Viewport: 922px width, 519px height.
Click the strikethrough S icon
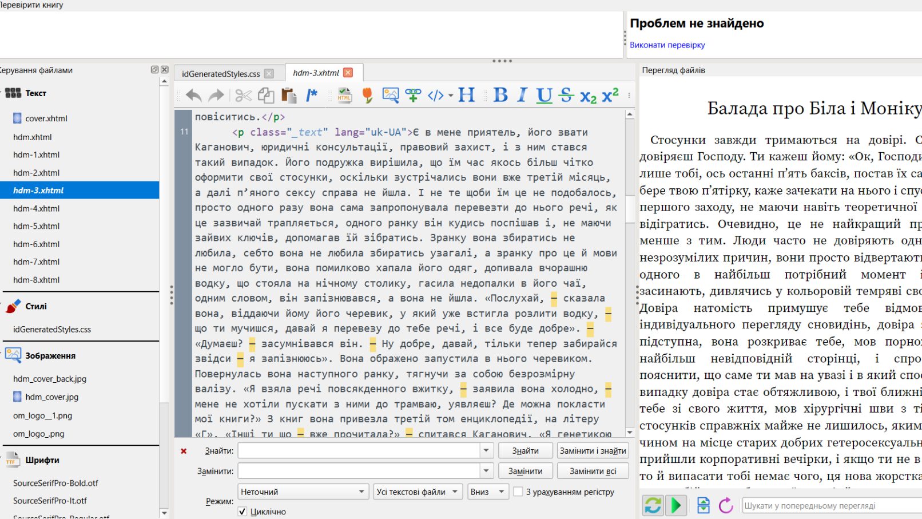pyautogui.click(x=566, y=95)
